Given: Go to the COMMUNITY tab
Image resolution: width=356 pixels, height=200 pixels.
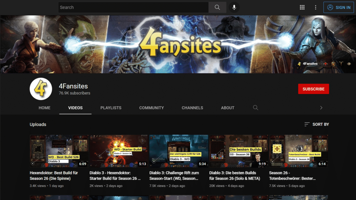Looking at the screenshot, I should click(151, 108).
